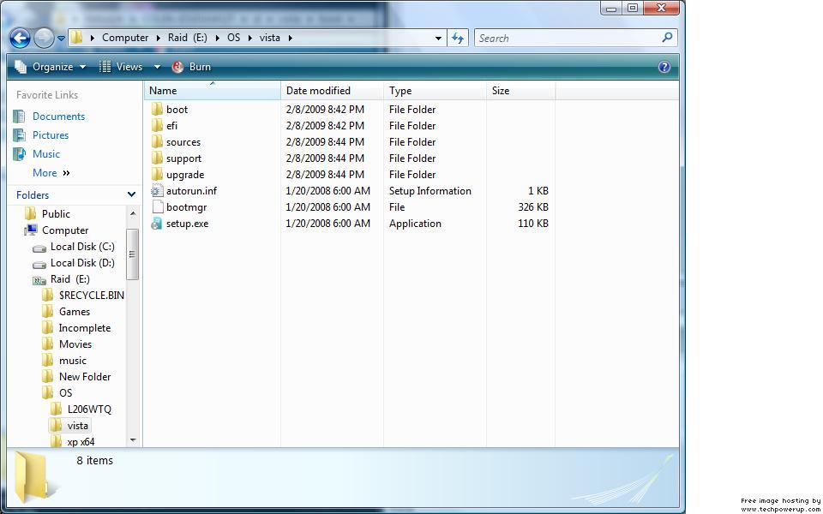
Task: Select $RECYCLE.BIN folder in tree
Action: pos(92,296)
